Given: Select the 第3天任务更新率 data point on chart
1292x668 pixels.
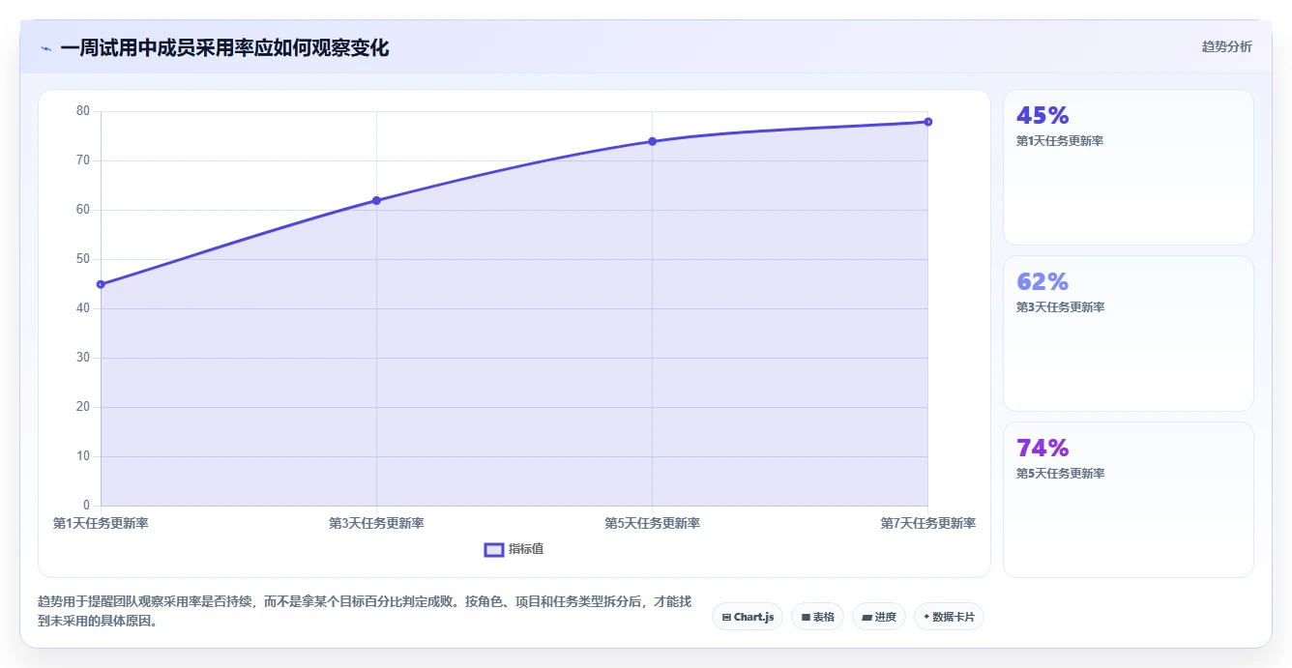Looking at the screenshot, I should point(376,200).
